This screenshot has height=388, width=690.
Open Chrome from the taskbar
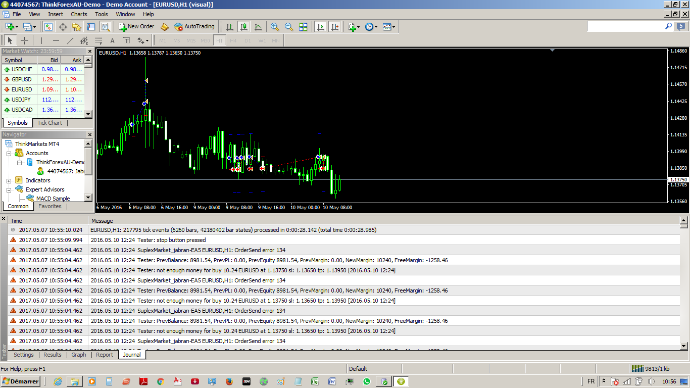[161, 381]
